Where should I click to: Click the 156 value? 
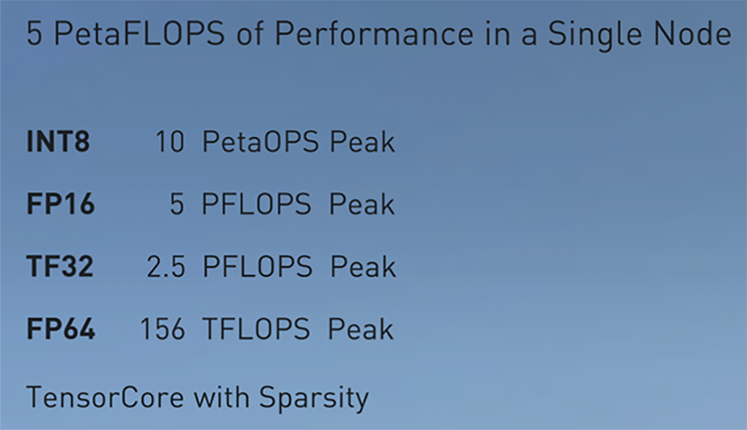[x=164, y=329]
